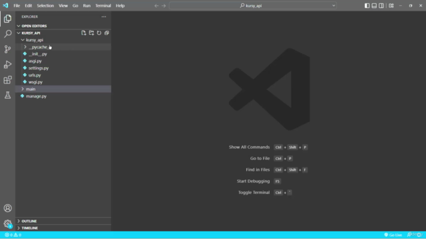
Task: Toggle secondary side bar layout icon
Action: click(381, 6)
